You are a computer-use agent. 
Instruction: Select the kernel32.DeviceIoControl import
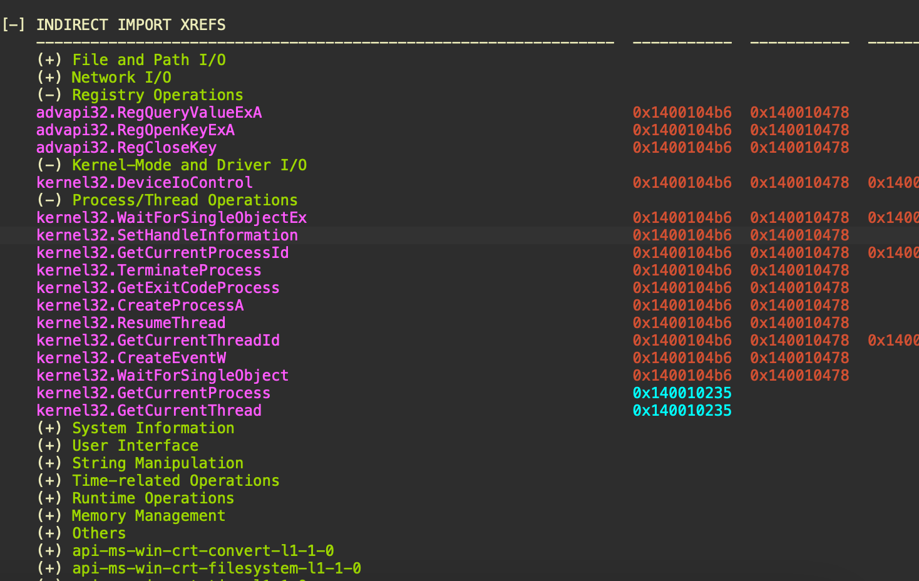145,183
